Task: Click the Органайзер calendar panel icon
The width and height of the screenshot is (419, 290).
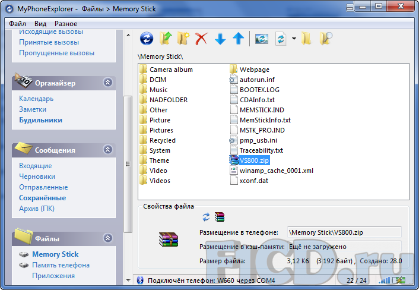Action: [23, 80]
